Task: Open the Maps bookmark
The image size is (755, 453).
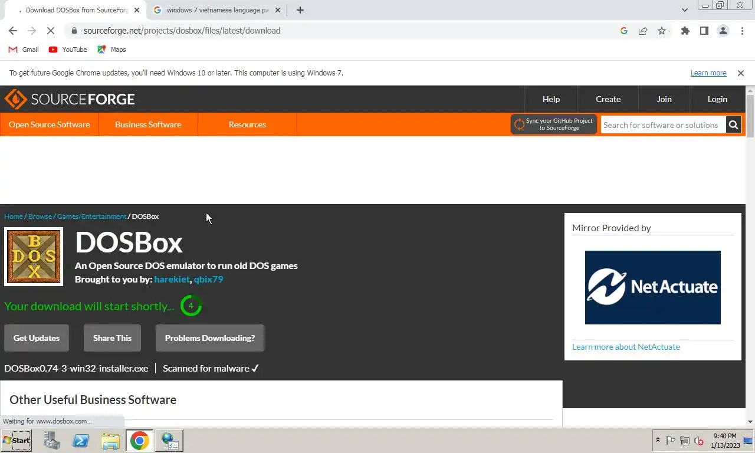Action: [112, 50]
